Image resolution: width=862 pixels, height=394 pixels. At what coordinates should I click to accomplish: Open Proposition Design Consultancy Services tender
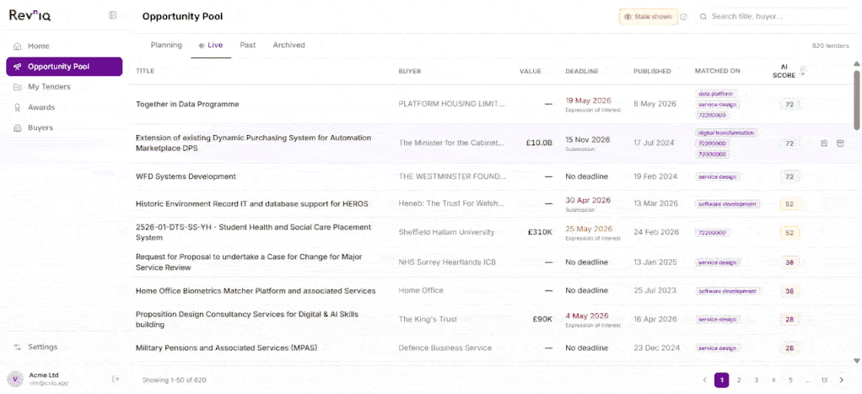coord(247,319)
